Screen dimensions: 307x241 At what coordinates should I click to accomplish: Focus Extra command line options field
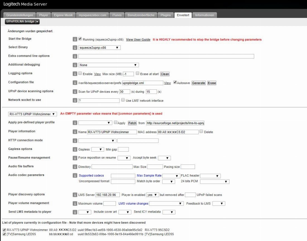(x=166, y=56)
